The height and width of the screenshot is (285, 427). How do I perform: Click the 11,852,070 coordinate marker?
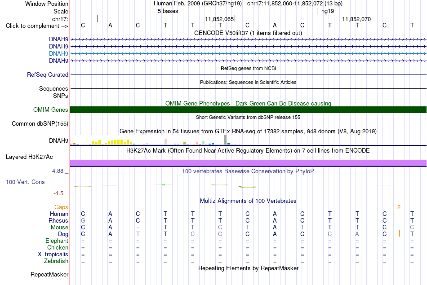click(356, 19)
